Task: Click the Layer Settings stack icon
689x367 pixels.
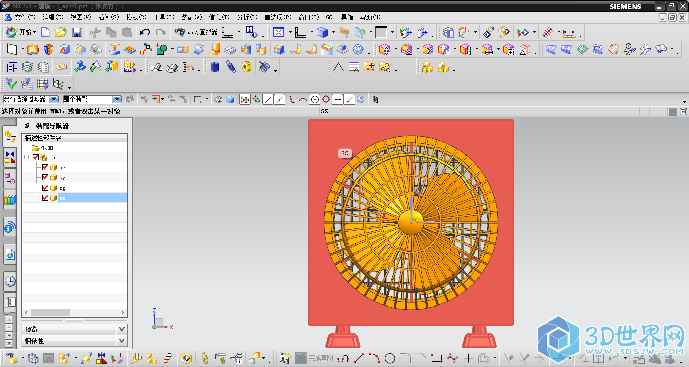Action: 448,32
